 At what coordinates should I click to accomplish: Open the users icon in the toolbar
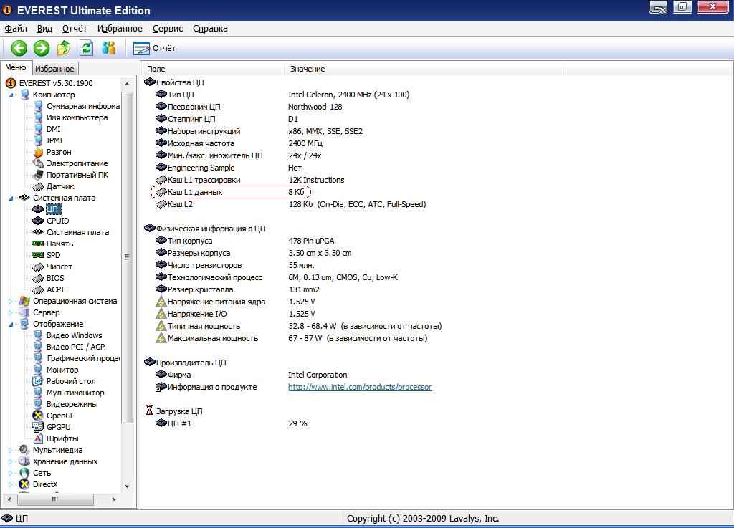pos(109,48)
